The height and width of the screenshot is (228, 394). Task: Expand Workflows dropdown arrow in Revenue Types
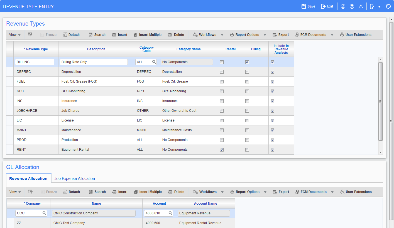click(x=222, y=35)
